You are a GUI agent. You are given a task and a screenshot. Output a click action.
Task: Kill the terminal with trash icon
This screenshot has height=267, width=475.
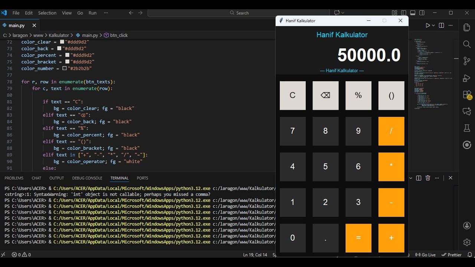[x=427, y=178]
